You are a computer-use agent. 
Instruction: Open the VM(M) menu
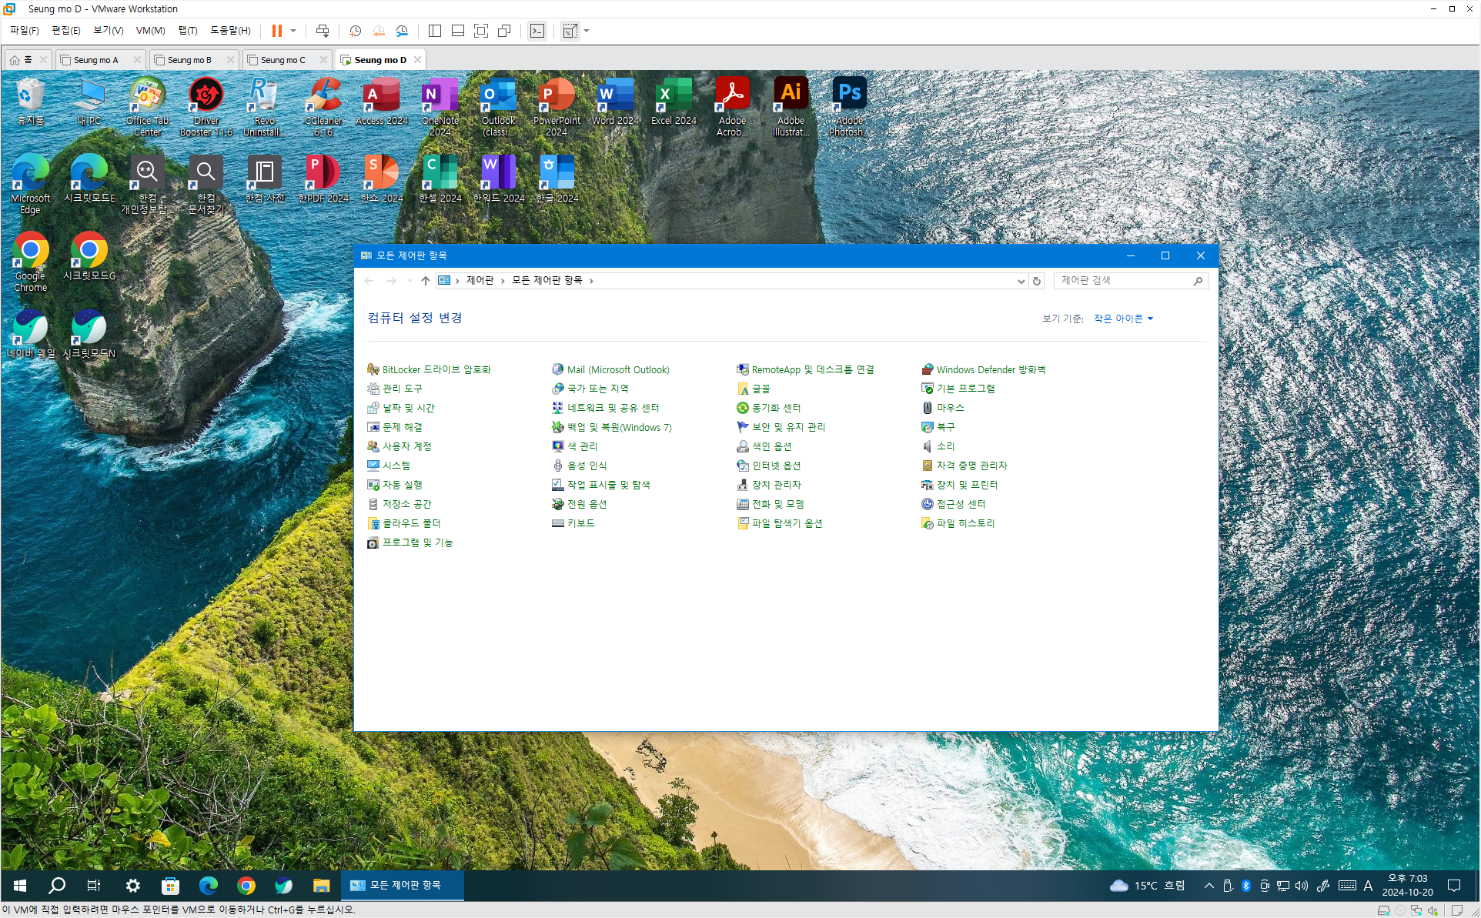(x=150, y=31)
